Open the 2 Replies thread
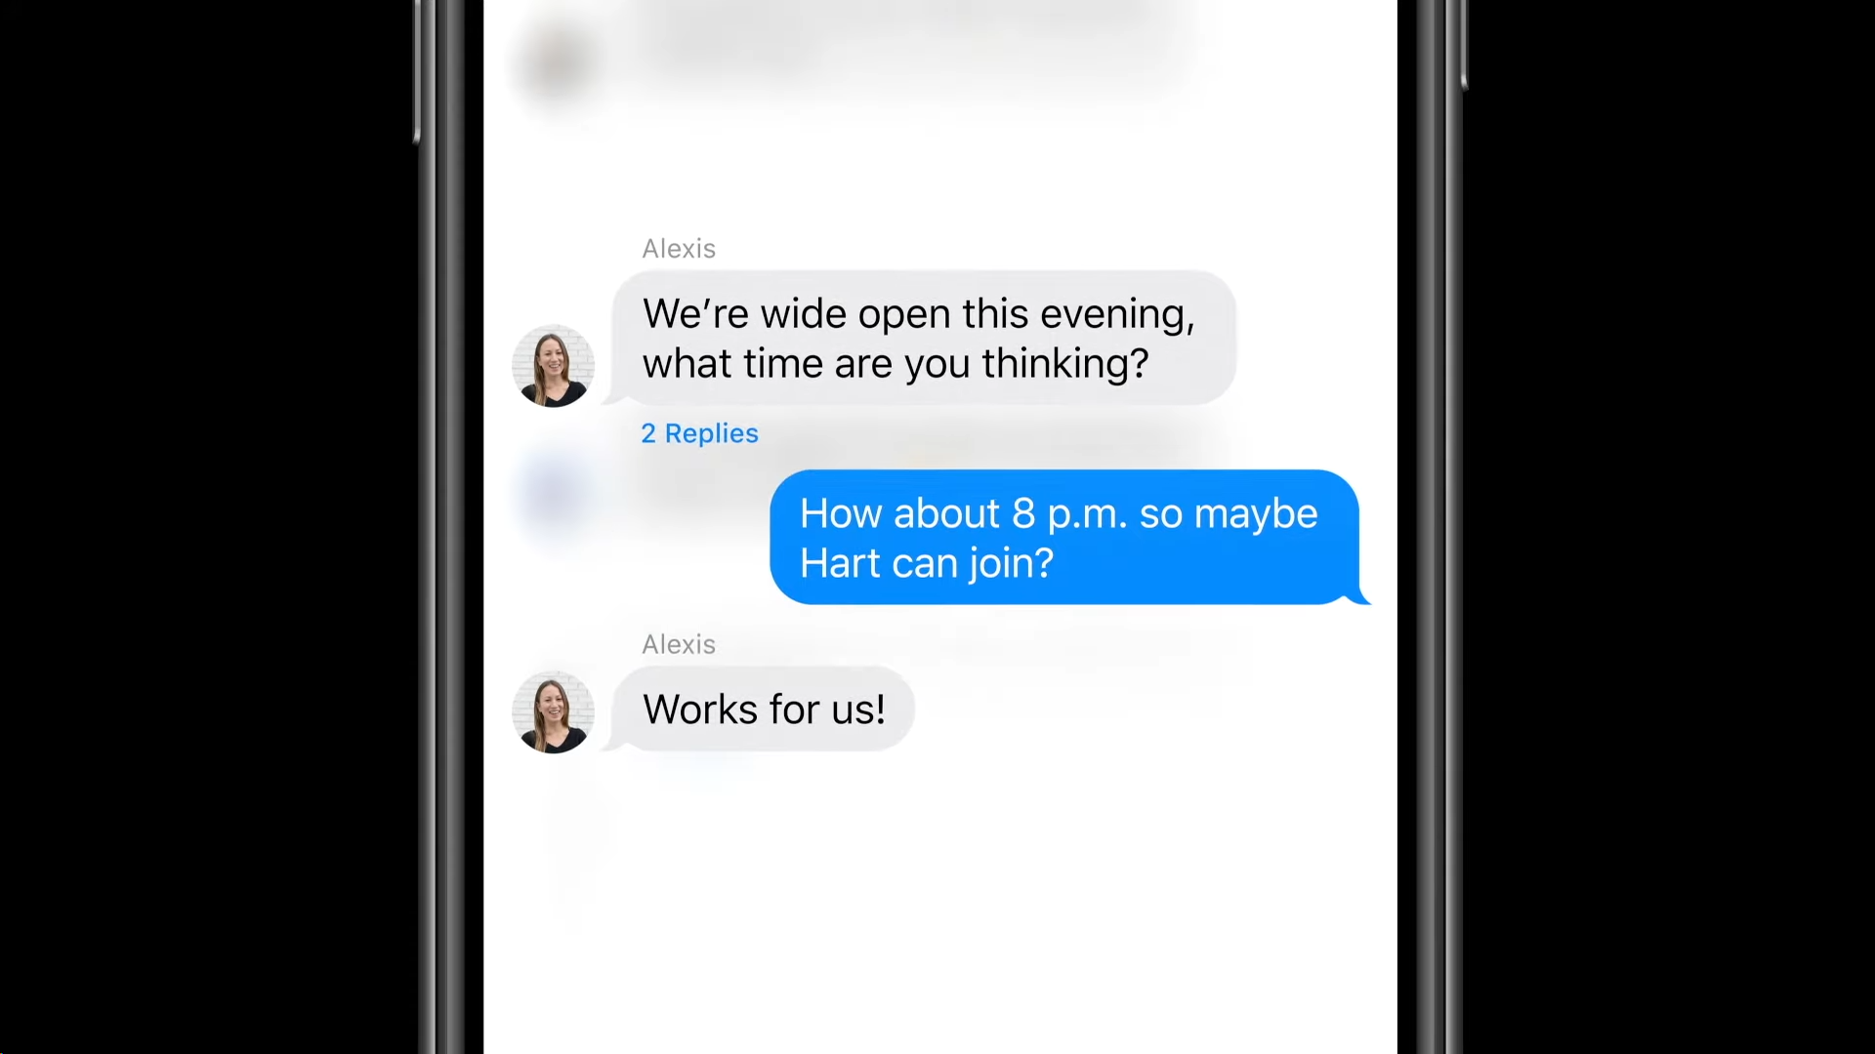 coord(699,432)
